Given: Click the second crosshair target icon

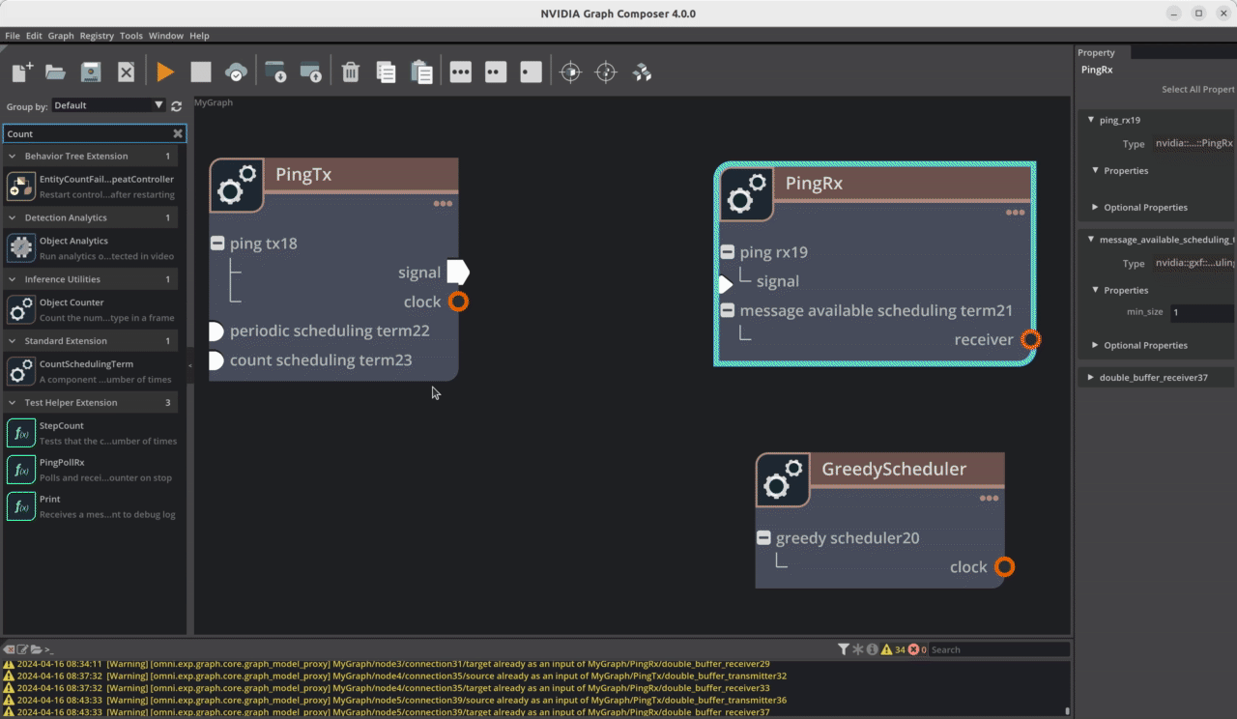Looking at the screenshot, I should pyautogui.click(x=606, y=72).
